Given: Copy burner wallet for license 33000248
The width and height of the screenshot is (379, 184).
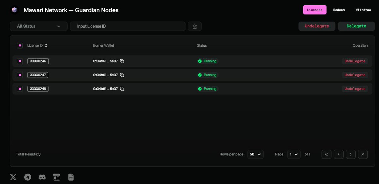Looking at the screenshot, I should (122, 89).
